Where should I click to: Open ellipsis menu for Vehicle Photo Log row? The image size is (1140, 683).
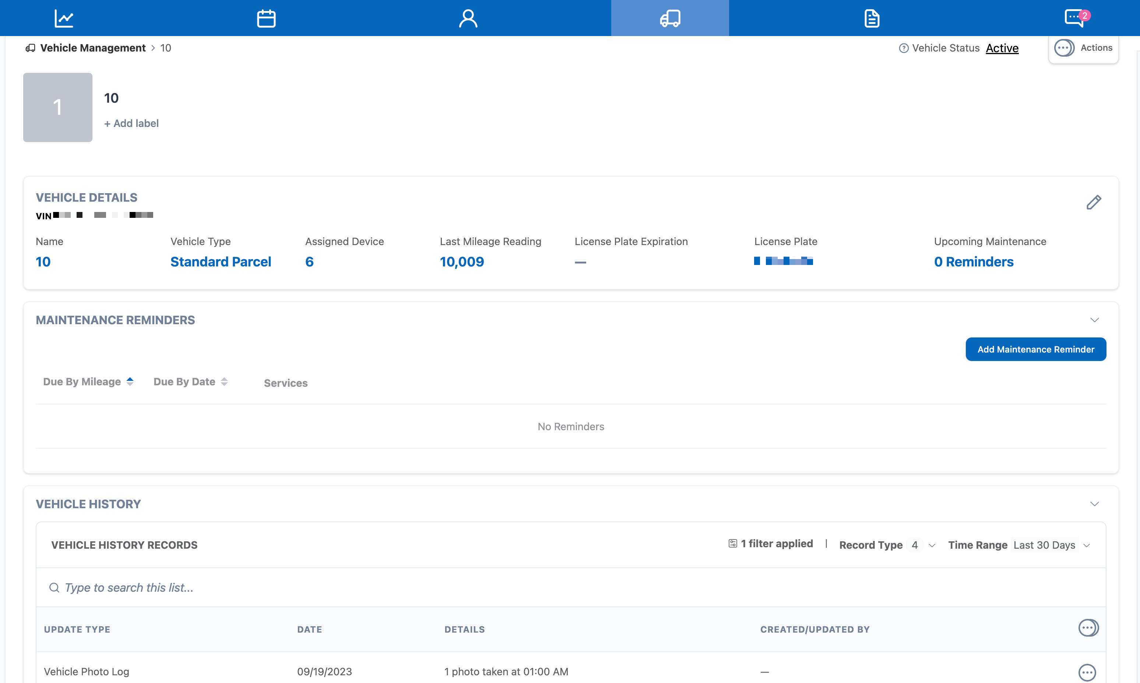coord(1087,672)
